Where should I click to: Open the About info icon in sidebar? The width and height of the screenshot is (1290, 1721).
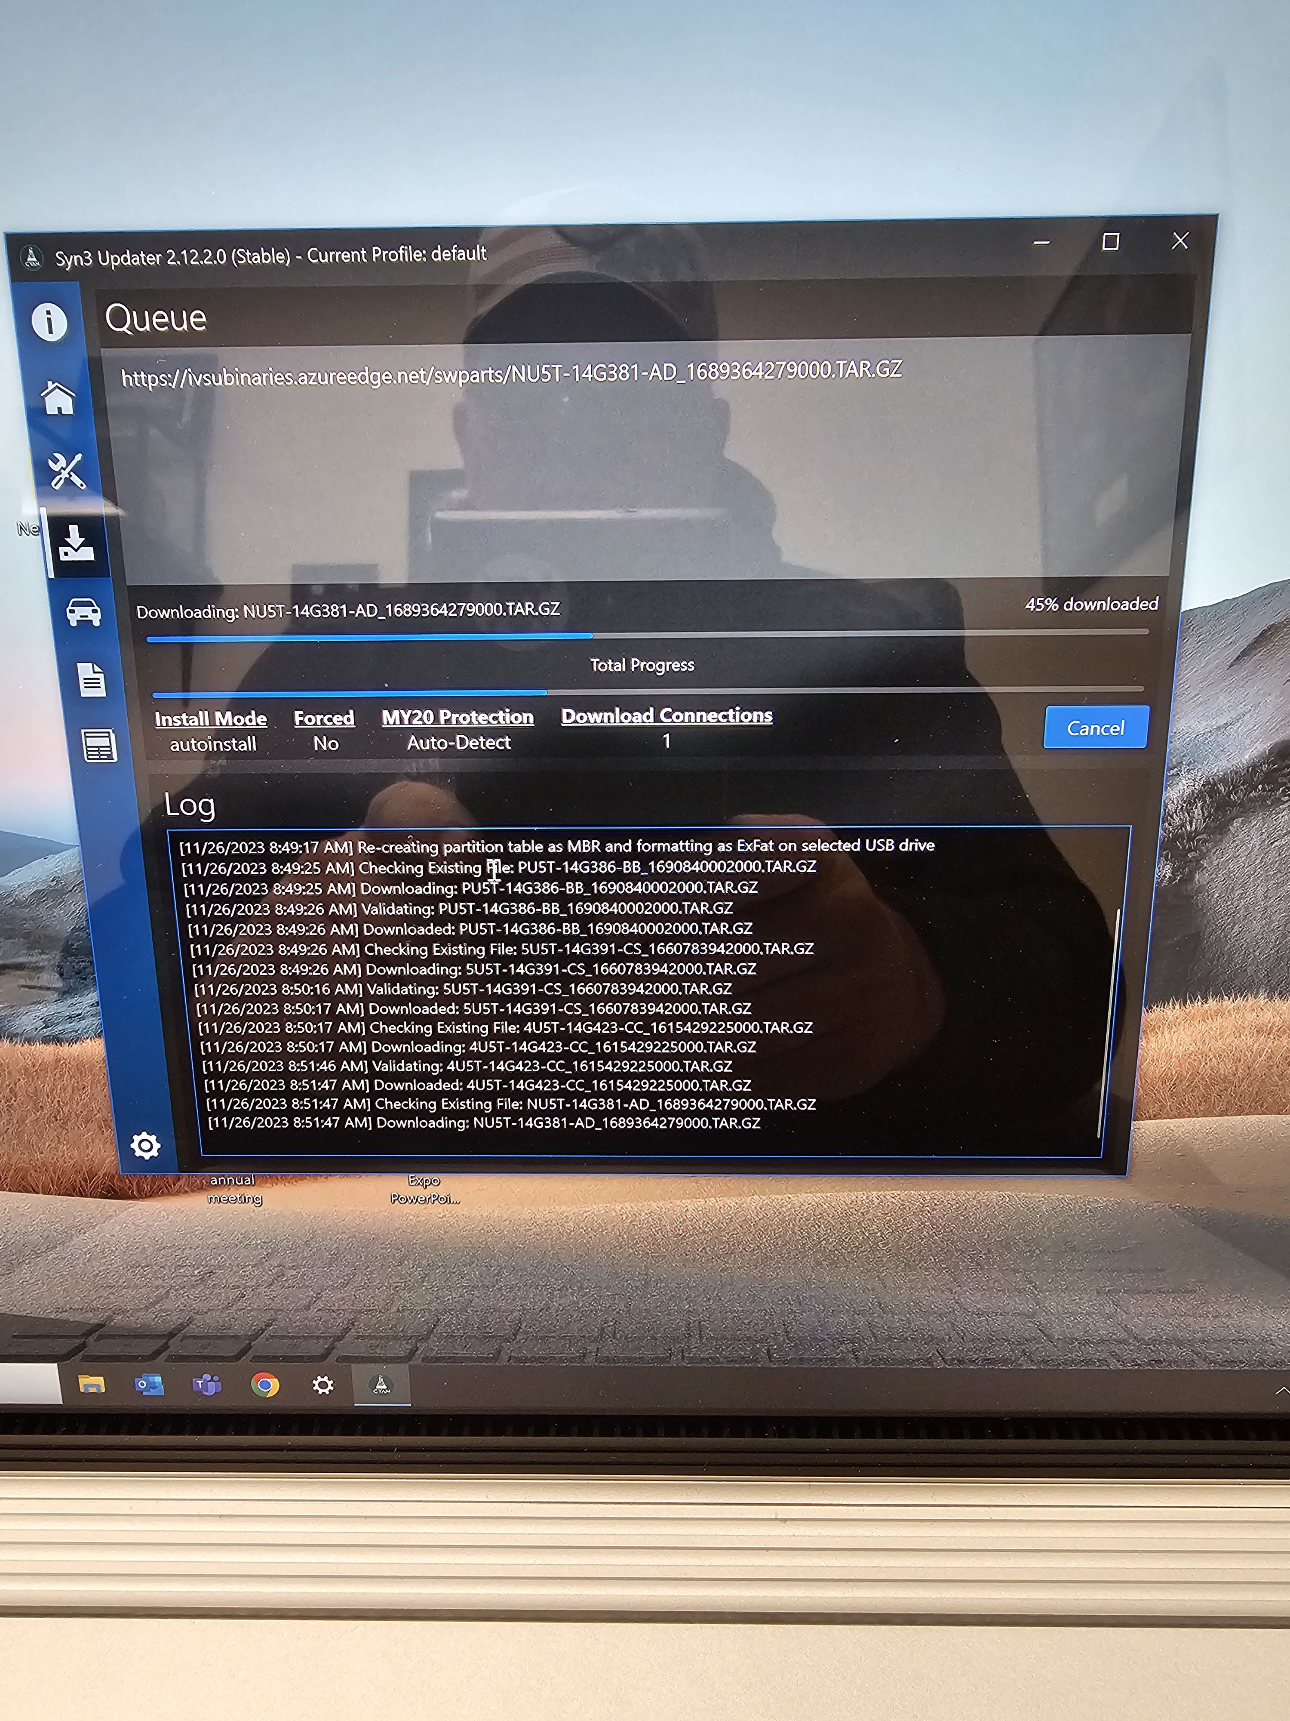(49, 321)
